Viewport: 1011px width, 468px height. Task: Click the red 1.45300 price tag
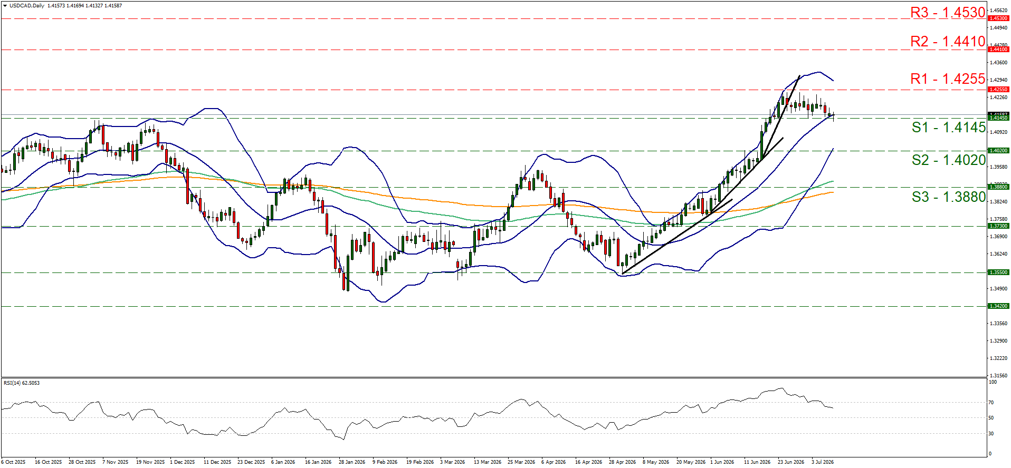998,18
